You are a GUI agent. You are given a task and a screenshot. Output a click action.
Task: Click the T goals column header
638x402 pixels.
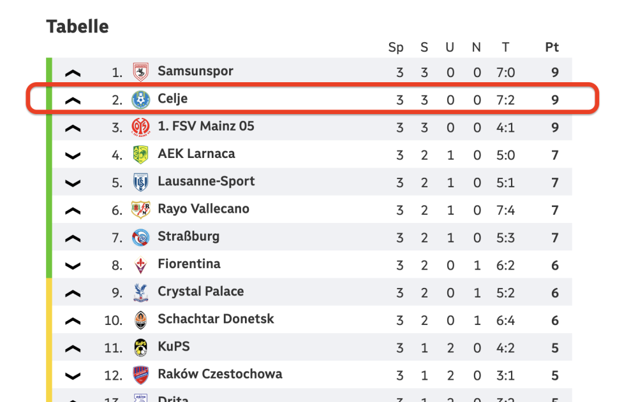tap(505, 47)
